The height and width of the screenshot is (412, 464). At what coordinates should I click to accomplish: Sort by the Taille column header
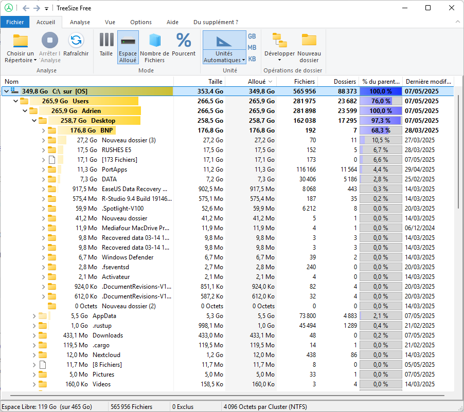[200, 82]
